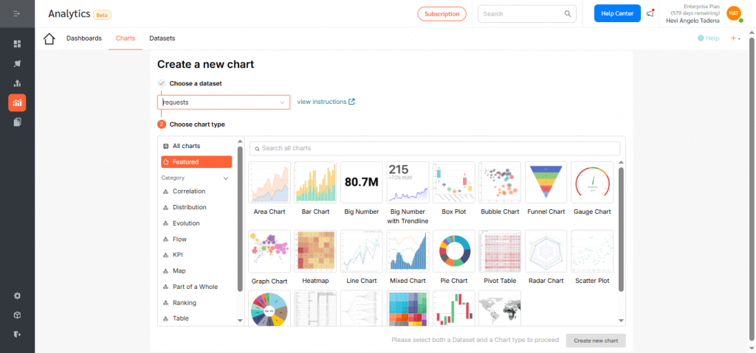Click the Subscription button

tap(441, 13)
